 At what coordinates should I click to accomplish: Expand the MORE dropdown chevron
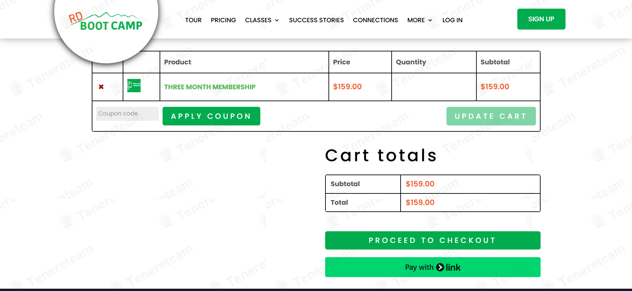point(430,21)
